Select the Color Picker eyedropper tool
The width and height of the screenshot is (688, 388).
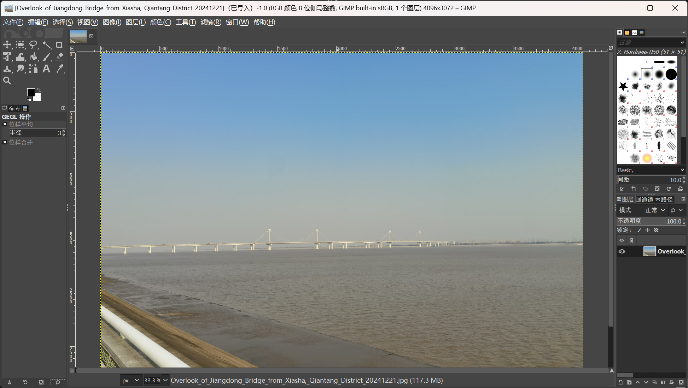click(x=59, y=69)
